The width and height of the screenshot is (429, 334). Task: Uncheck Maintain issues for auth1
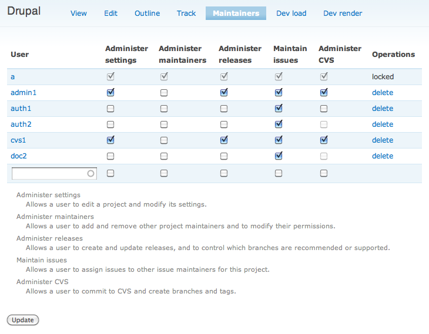pos(279,109)
